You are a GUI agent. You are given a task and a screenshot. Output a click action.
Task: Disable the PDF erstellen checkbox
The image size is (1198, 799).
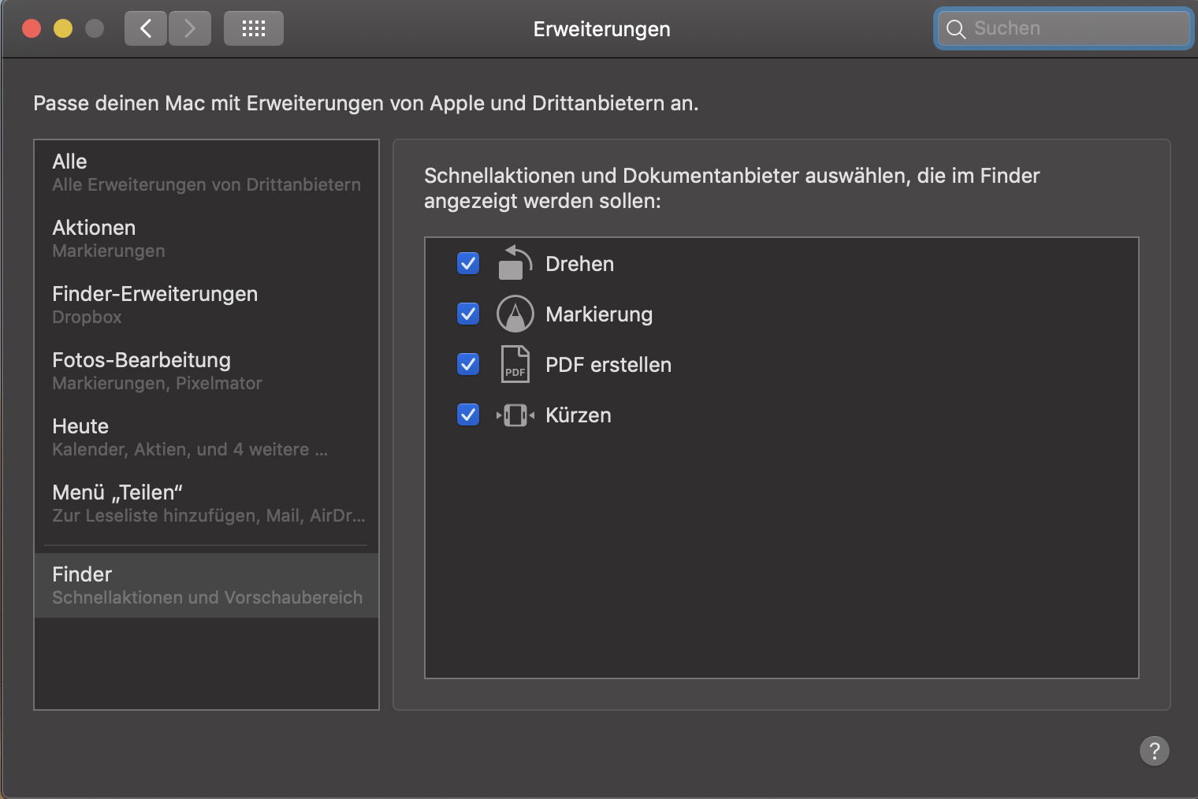coord(468,364)
